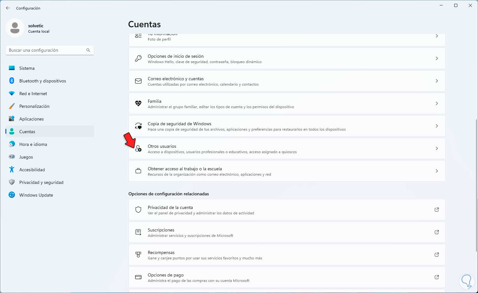Click the Opciones de pago card icon

click(x=138, y=277)
